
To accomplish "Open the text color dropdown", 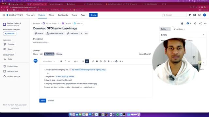I will [76, 61].
